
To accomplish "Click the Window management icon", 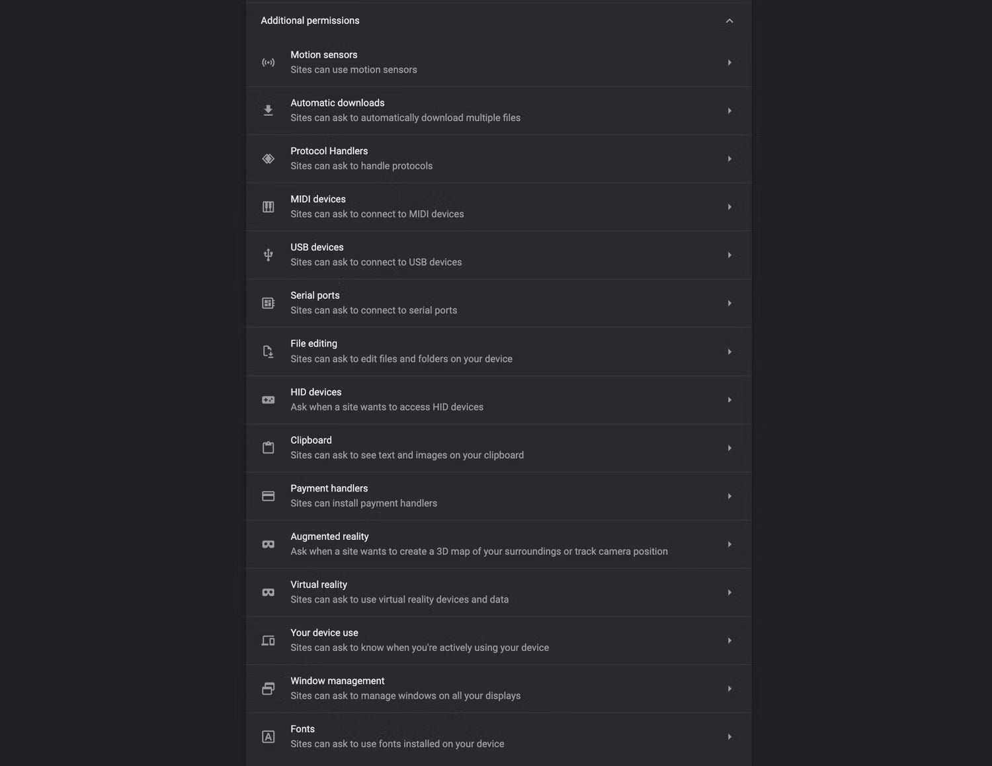I will point(268,689).
